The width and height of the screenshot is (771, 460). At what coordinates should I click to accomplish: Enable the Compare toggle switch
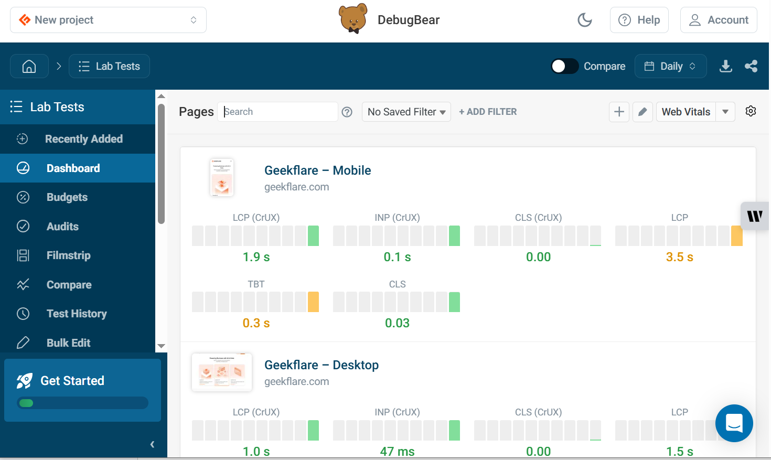click(564, 66)
